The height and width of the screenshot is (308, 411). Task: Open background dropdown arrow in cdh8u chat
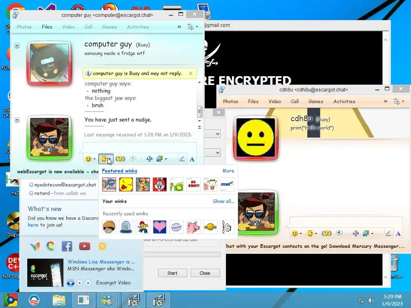[372, 234]
